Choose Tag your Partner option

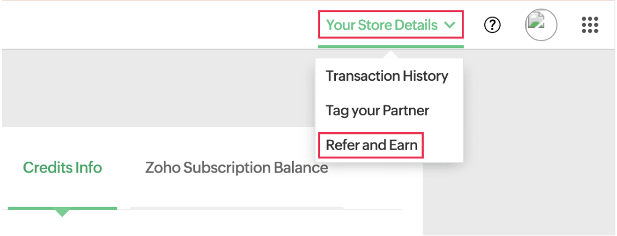click(x=377, y=111)
